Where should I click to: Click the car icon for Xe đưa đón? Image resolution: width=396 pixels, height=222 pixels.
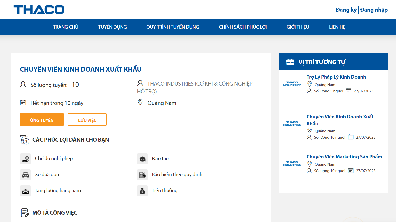point(25,175)
